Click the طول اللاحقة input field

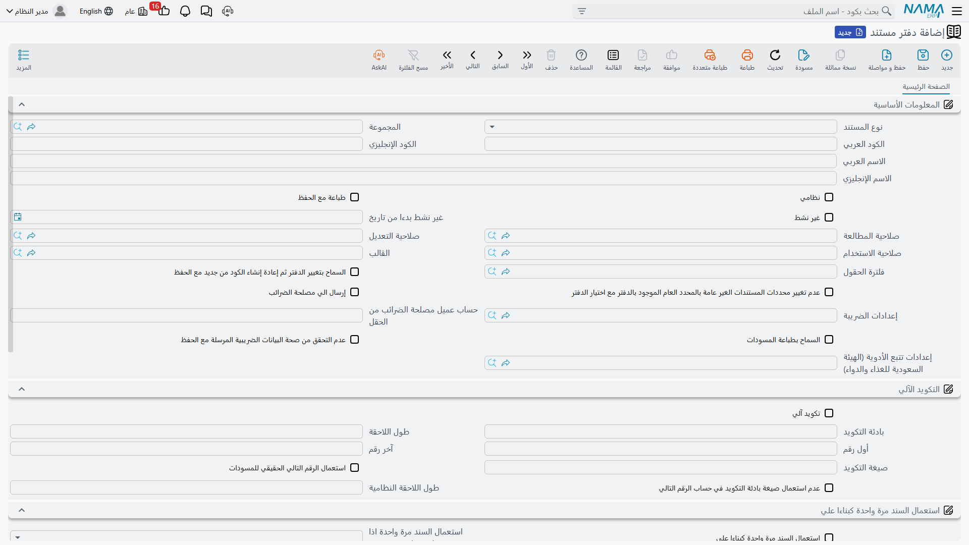point(186,431)
